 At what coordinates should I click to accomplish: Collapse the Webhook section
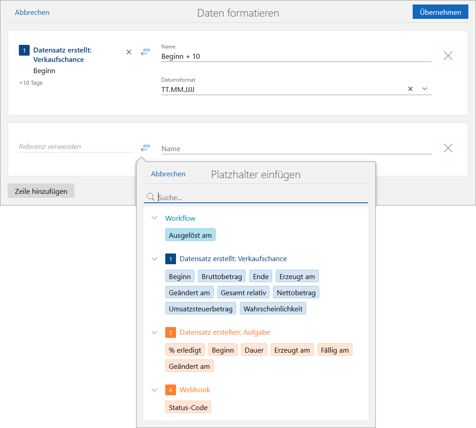click(x=154, y=390)
